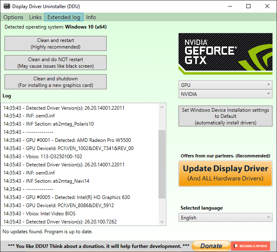Select log line 'INF Section: ati2mtag_Navi14'

click(x=46, y=181)
